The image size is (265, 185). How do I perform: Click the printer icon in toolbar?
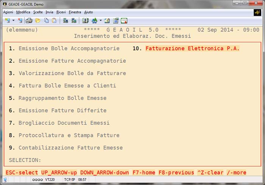click(29, 20)
